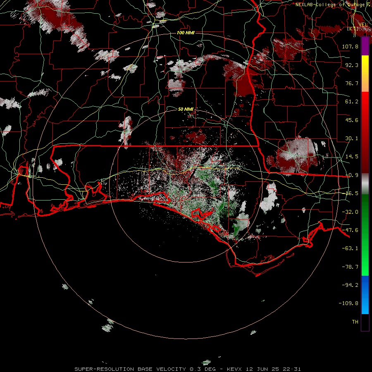Click the 92.3 value on velocity scale
Screen dimensions: 372x372
tap(352, 65)
